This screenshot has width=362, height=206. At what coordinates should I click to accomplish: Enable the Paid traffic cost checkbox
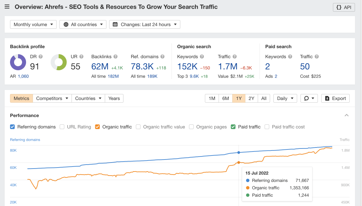click(267, 127)
